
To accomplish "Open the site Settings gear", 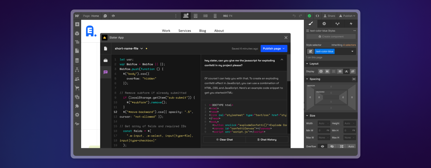I will (x=77, y=115).
